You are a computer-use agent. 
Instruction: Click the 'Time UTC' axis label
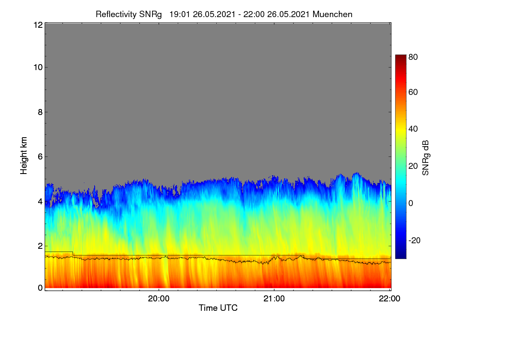coord(218,308)
